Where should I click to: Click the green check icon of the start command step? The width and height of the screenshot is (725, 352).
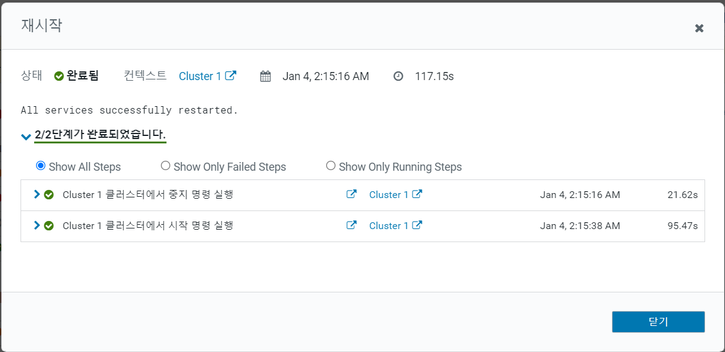49,226
